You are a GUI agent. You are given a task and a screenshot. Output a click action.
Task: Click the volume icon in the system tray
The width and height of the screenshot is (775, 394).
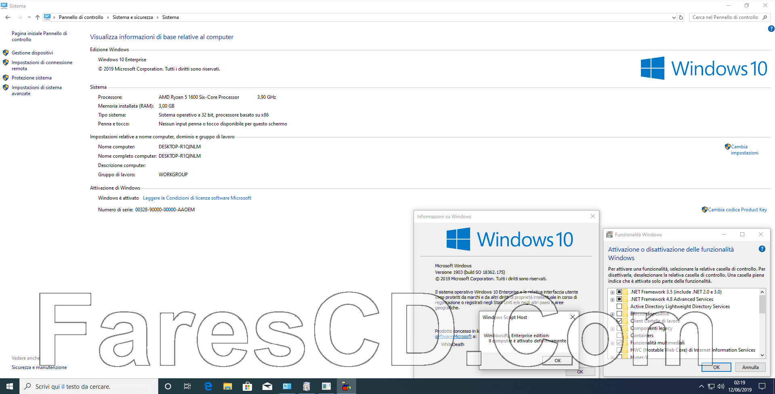pos(721,386)
